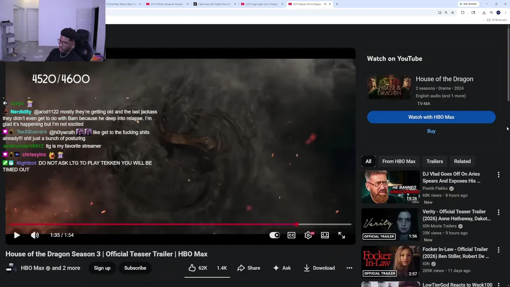510x287 pixels.
Task: Click the 4520/4600 counter text
Action: point(61,79)
